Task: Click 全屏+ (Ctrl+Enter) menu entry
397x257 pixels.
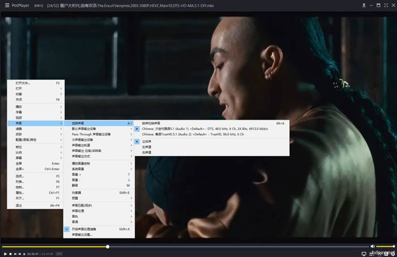Action: 36,169
